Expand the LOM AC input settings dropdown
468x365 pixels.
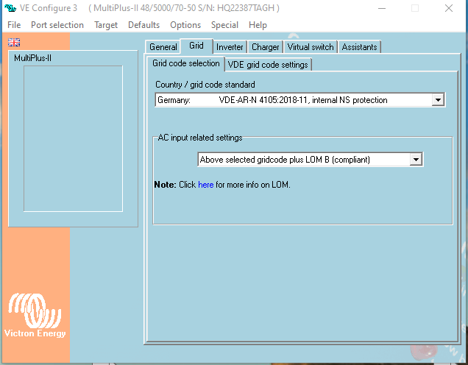(x=416, y=160)
